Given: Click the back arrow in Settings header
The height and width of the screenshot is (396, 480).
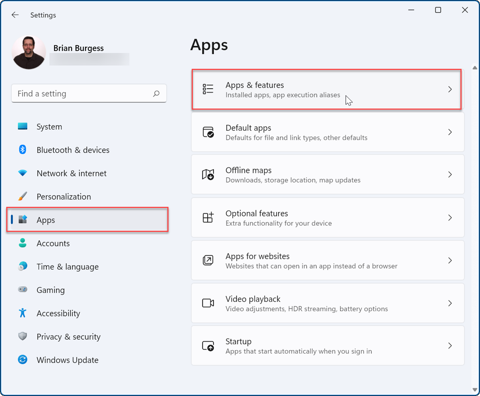Looking at the screenshot, I should [15, 15].
